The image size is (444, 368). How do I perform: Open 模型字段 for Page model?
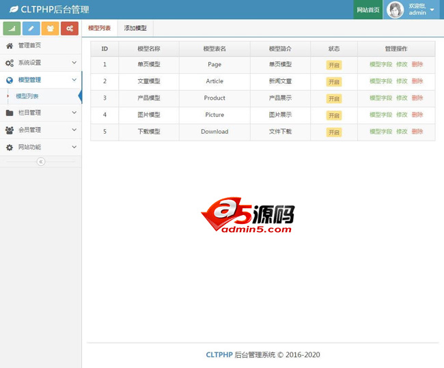[381, 64]
